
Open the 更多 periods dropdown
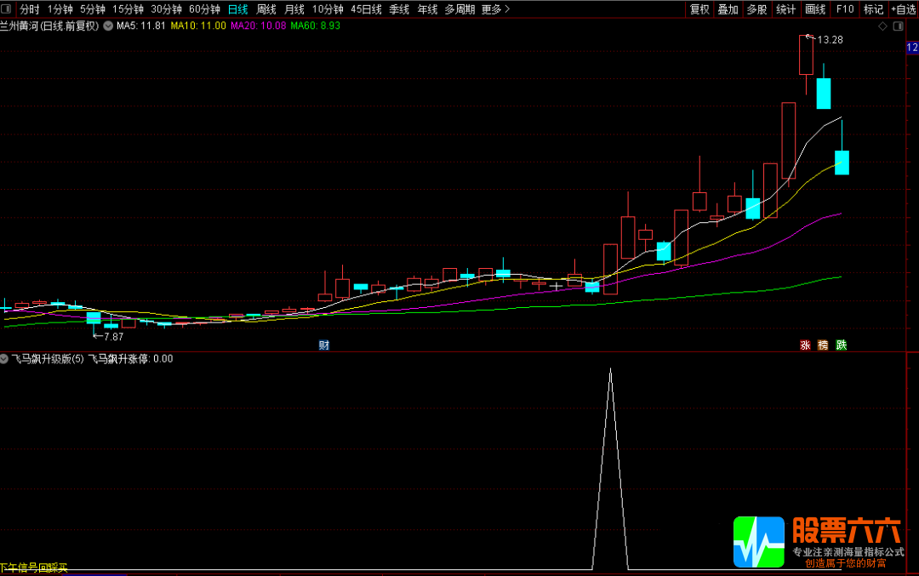point(495,9)
